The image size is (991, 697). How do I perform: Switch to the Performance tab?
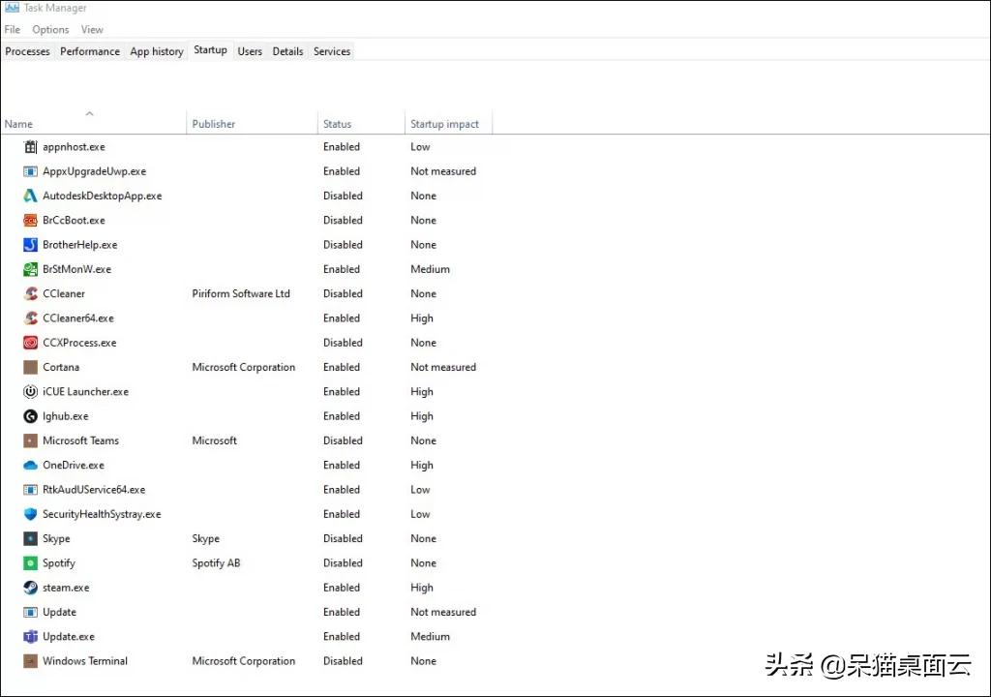tap(90, 51)
